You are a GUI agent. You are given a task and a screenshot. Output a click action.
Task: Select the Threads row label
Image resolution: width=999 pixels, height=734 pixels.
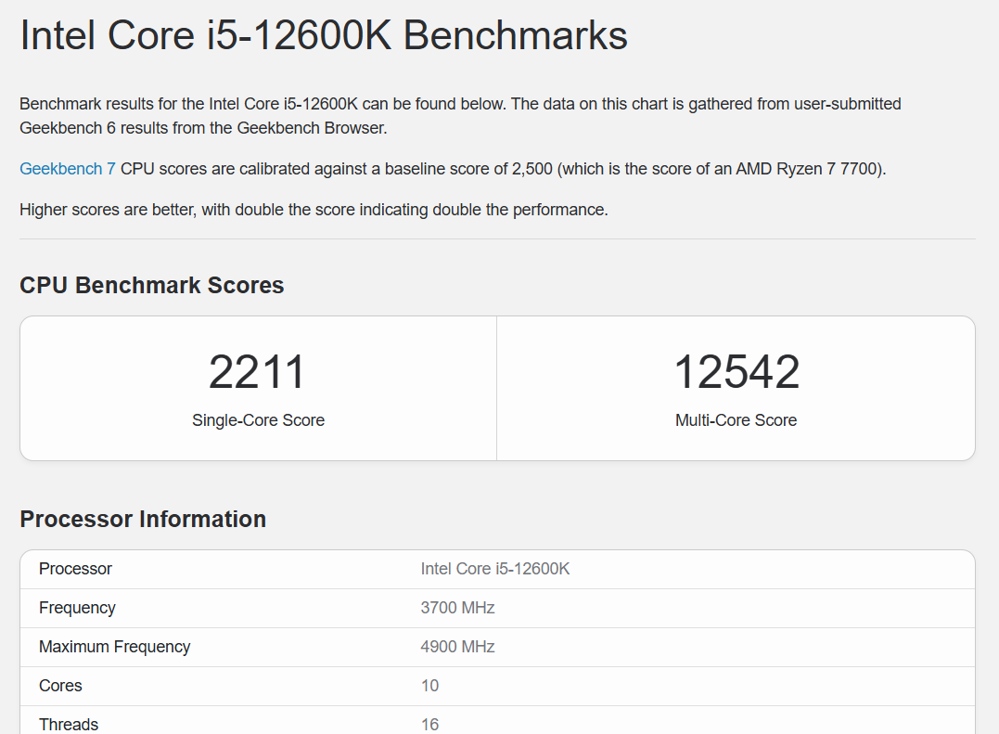(69, 725)
